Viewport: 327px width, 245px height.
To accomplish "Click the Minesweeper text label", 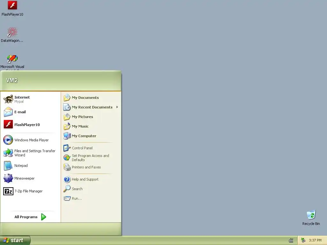I will pyautogui.click(x=24, y=178).
